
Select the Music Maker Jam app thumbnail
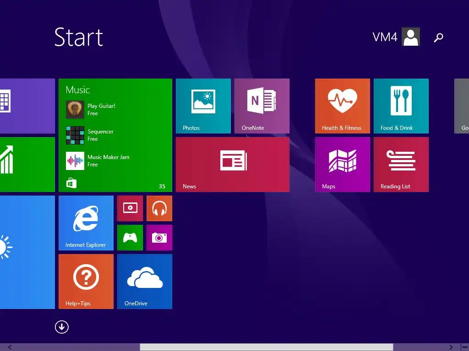(x=75, y=161)
